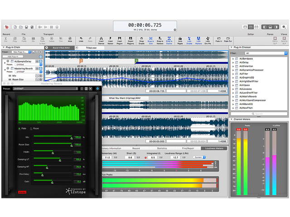Click the green marker 2 on the timeline
The width and height of the screenshot is (290, 217).
(x=136, y=60)
